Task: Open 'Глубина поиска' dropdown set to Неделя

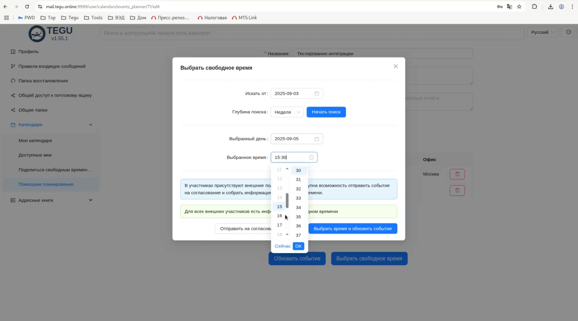Action: (x=287, y=112)
